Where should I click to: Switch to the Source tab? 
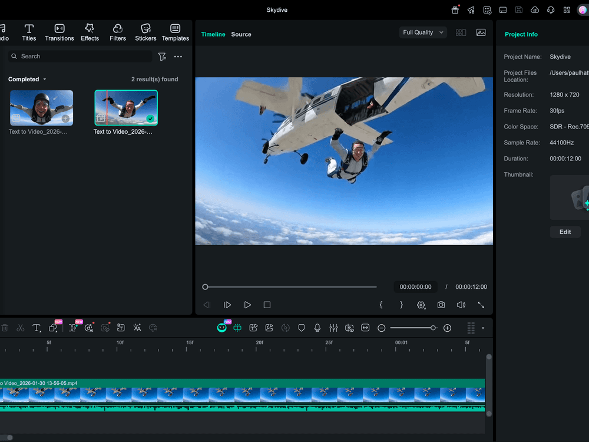pyautogui.click(x=241, y=34)
